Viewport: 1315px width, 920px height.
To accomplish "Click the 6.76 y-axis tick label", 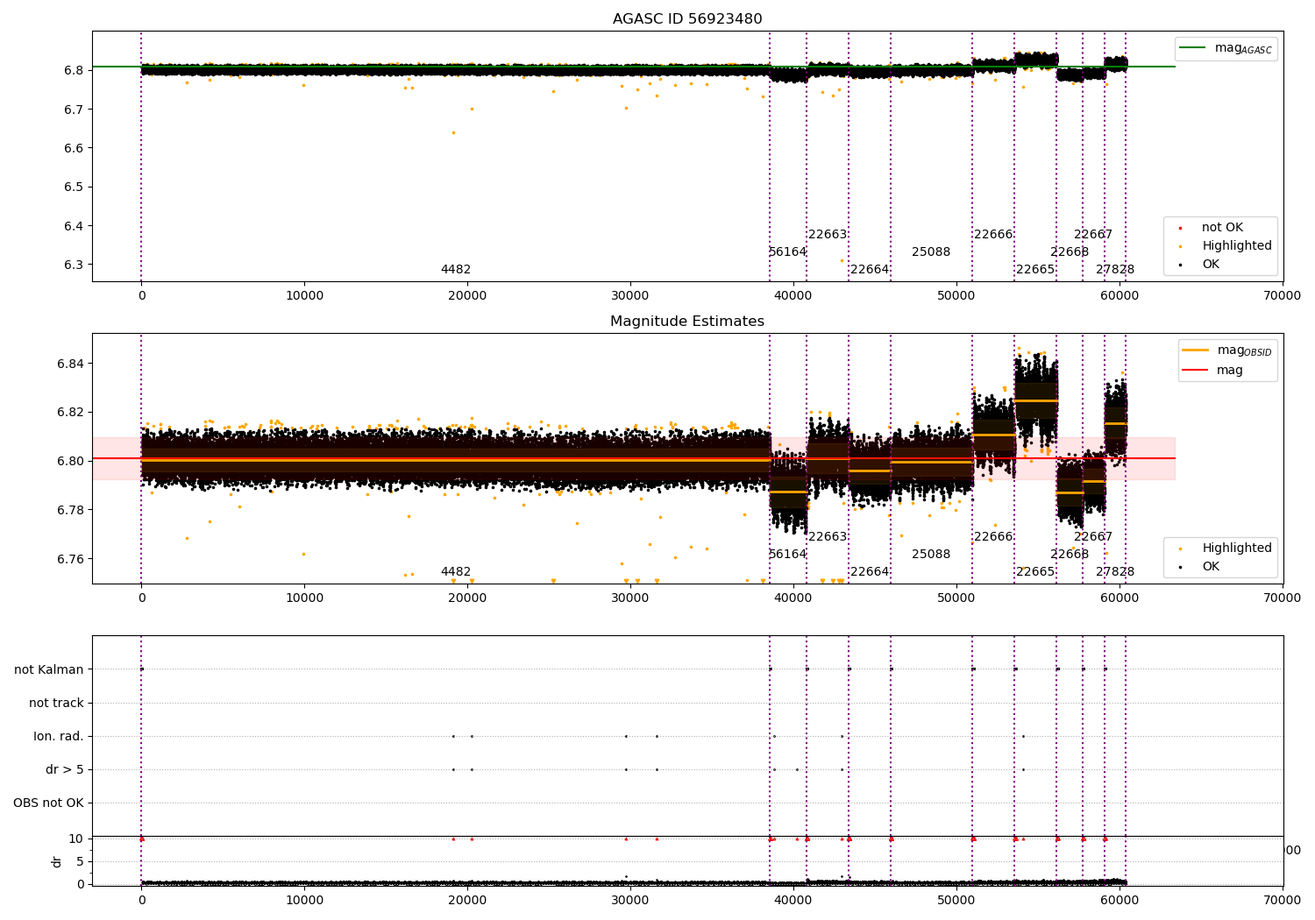I will coord(70,559).
